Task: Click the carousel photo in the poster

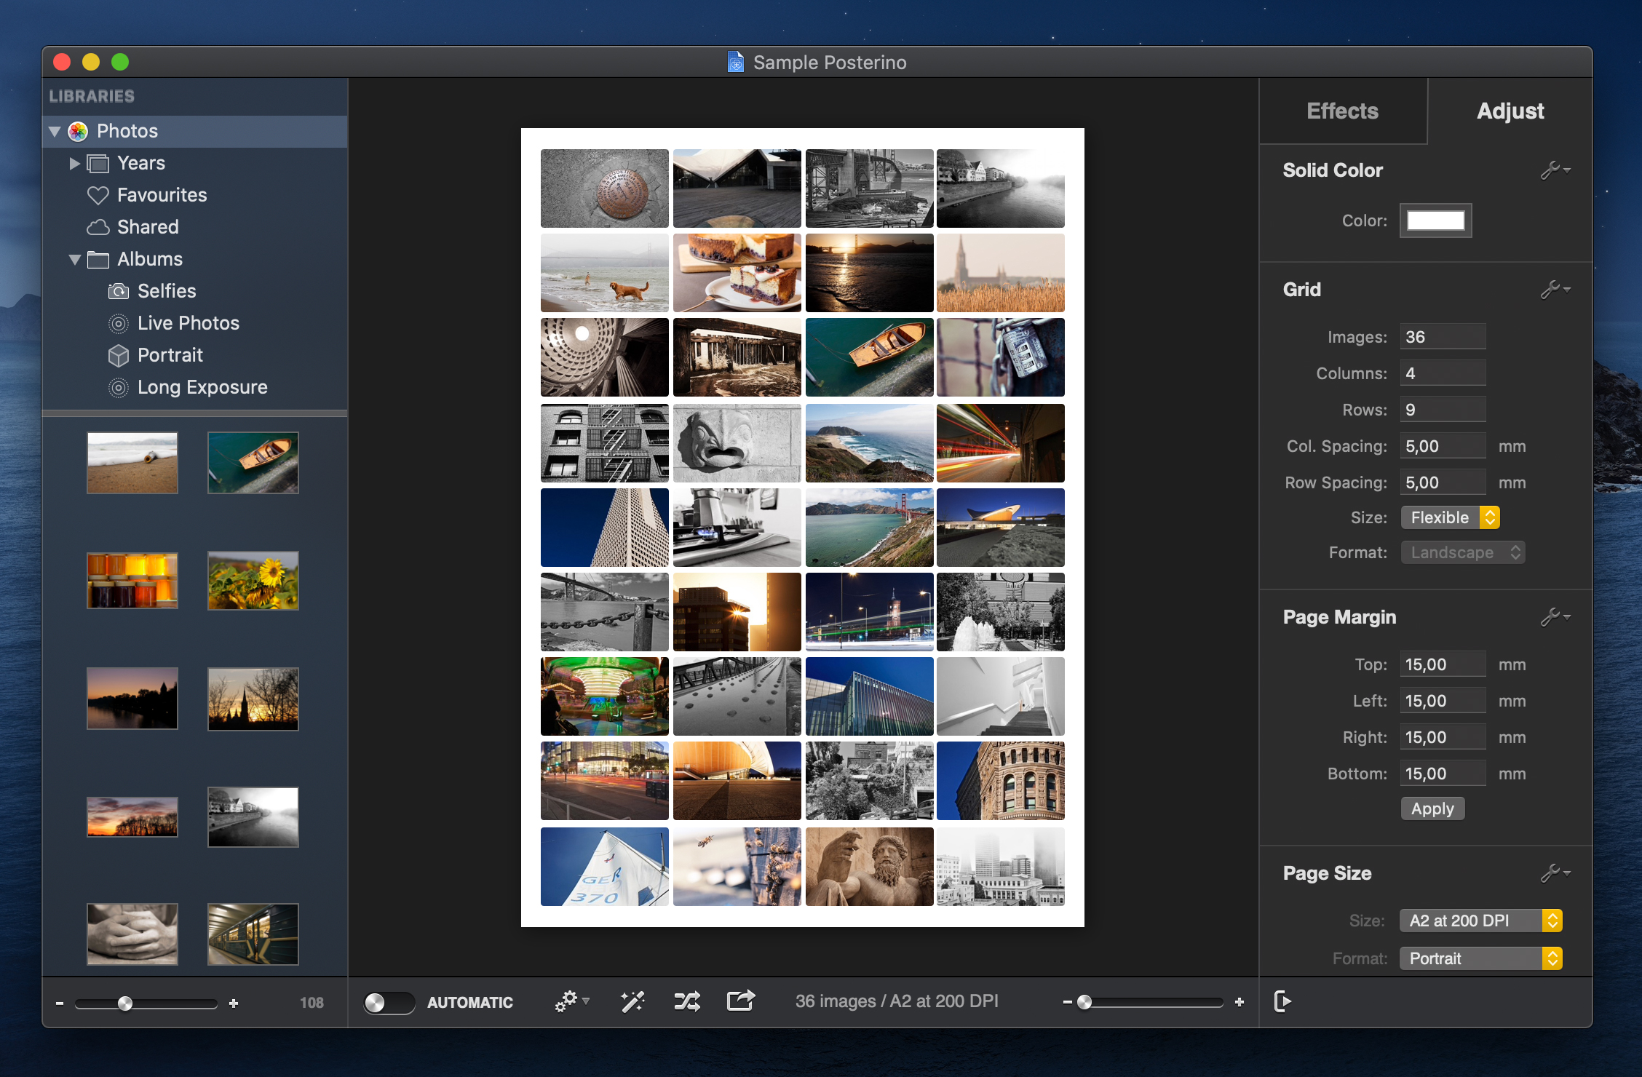Action: click(x=604, y=696)
